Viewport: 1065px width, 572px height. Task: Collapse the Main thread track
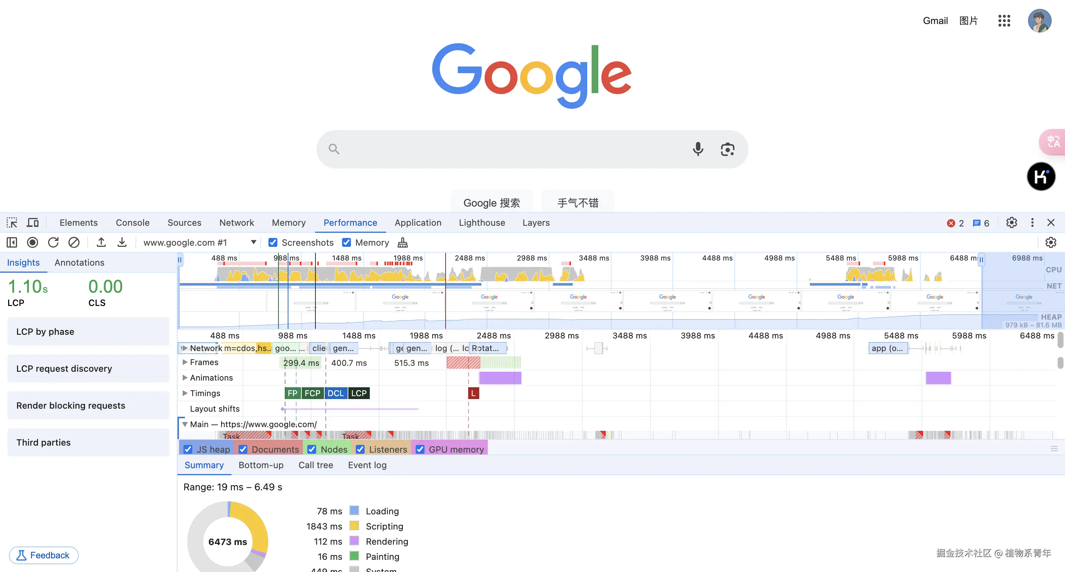click(x=185, y=424)
